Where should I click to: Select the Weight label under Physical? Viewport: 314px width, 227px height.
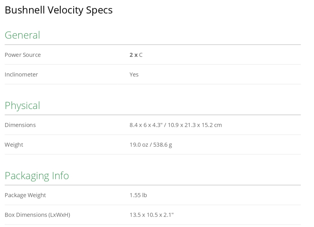(14, 145)
